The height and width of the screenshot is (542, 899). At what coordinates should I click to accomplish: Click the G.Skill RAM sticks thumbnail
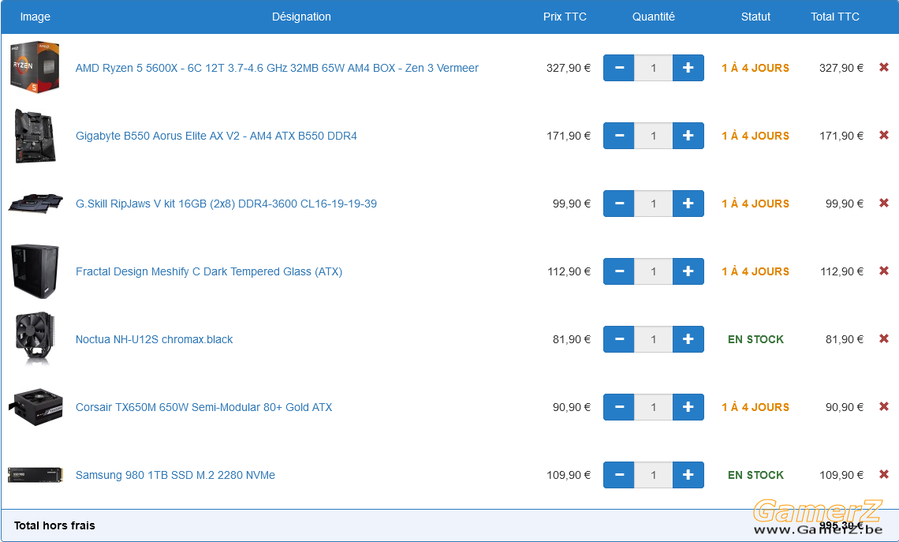coord(35,203)
